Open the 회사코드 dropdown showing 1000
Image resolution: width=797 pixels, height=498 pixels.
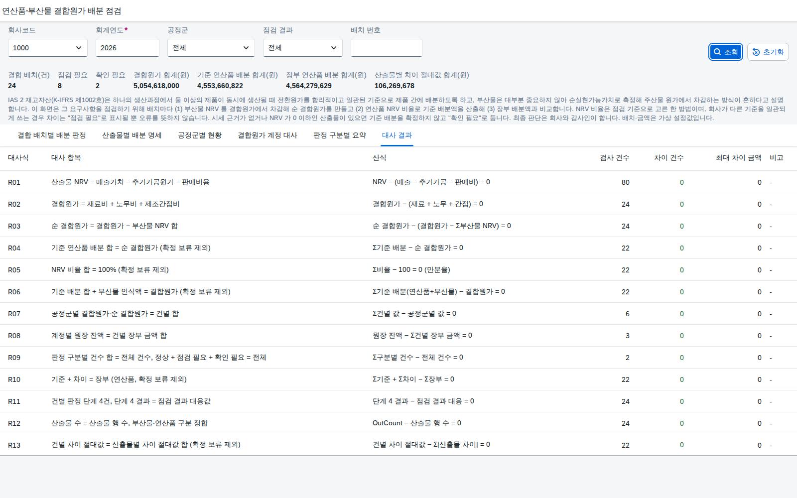tap(48, 48)
